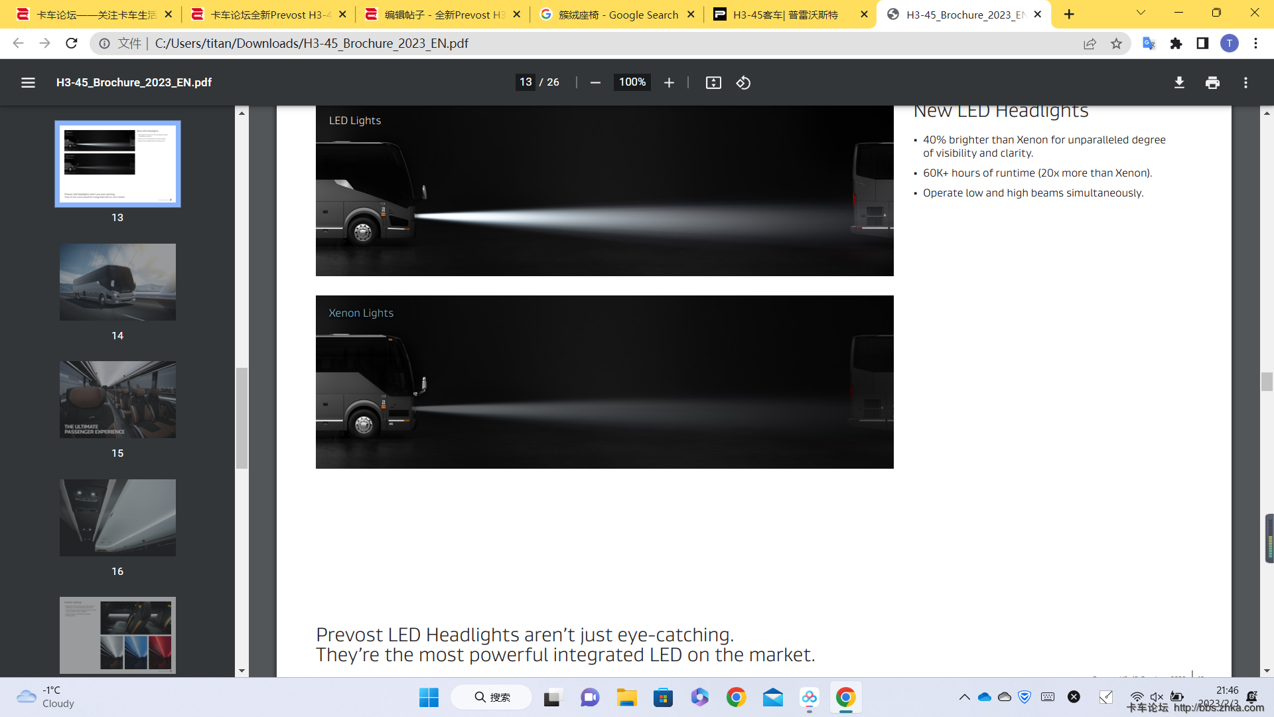The width and height of the screenshot is (1274, 717).
Task: Switch to the H3-45客车 普雷沃斯特 tab
Action: 790,14
